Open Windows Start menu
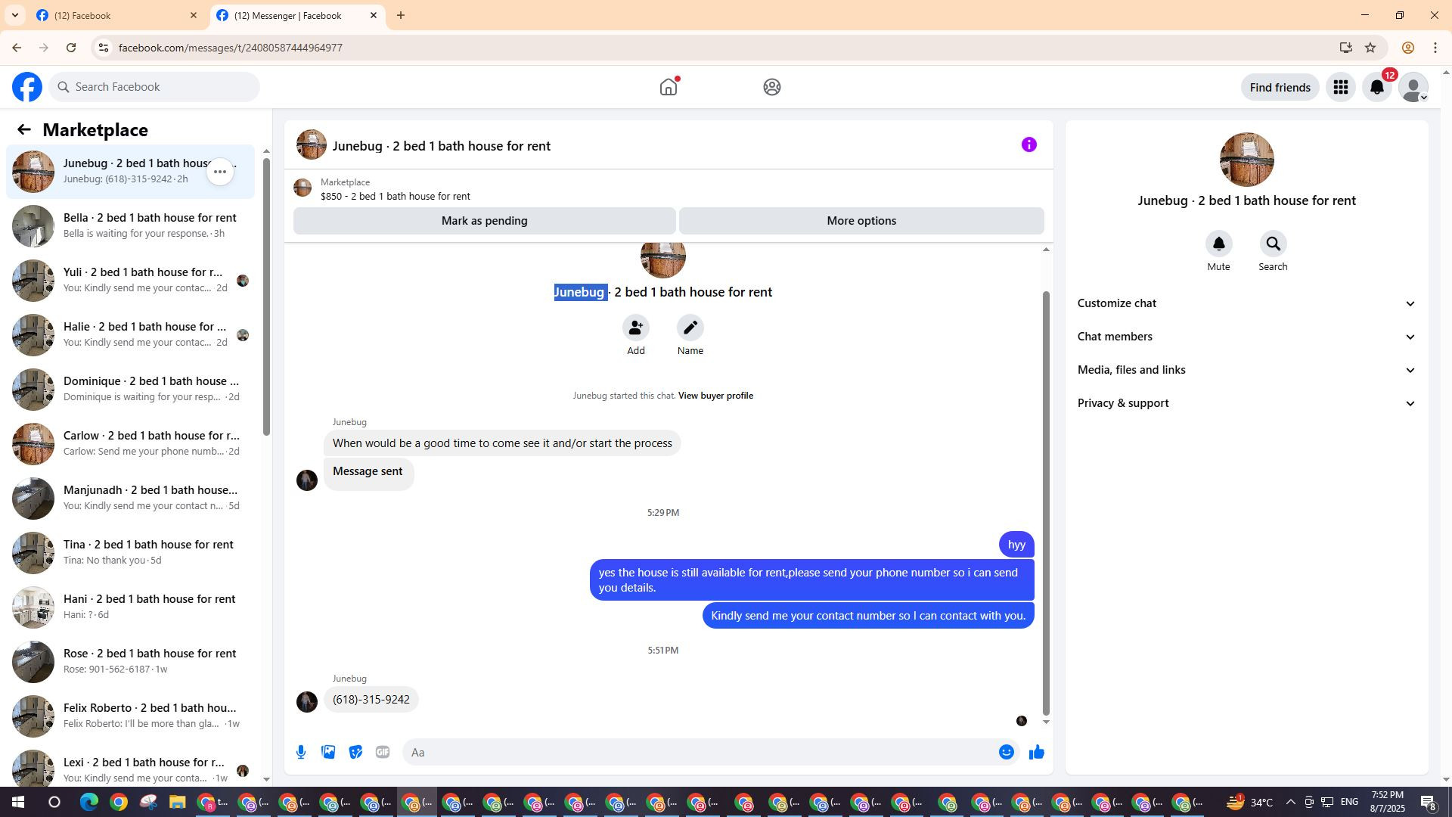This screenshot has width=1452, height=817. [18, 803]
